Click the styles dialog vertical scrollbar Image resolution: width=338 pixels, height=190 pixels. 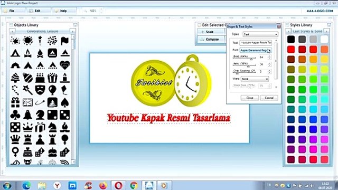276,63
